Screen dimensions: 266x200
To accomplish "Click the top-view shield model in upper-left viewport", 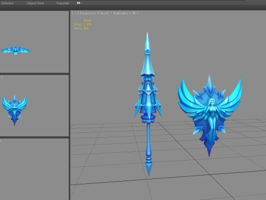I will pos(16,51).
